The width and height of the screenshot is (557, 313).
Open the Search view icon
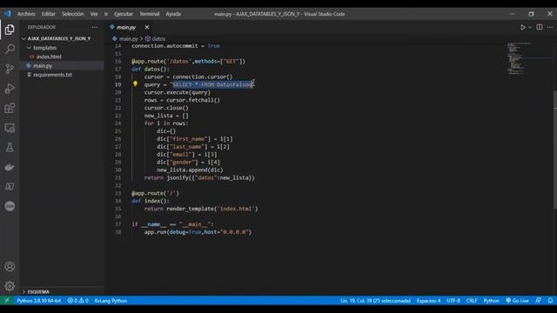pyautogui.click(x=10, y=49)
